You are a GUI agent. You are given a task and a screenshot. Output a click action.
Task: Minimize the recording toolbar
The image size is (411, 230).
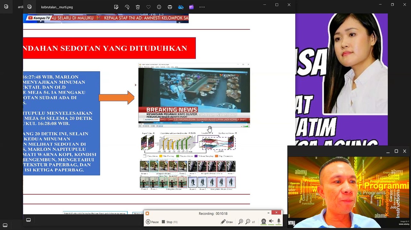(269, 212)
